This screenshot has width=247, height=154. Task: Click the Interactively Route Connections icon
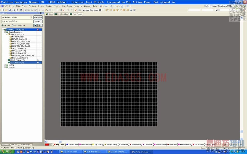pos(107,10)
